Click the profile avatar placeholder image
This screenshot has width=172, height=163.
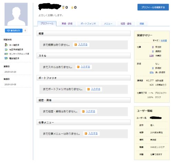point(16,14)
